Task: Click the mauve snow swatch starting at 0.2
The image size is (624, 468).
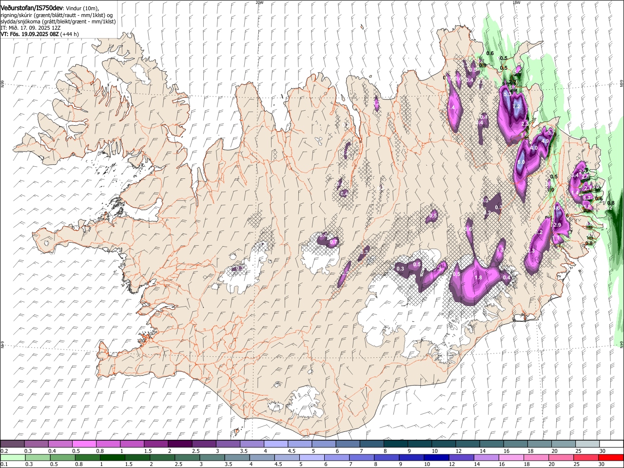Action: coord(12,444)
